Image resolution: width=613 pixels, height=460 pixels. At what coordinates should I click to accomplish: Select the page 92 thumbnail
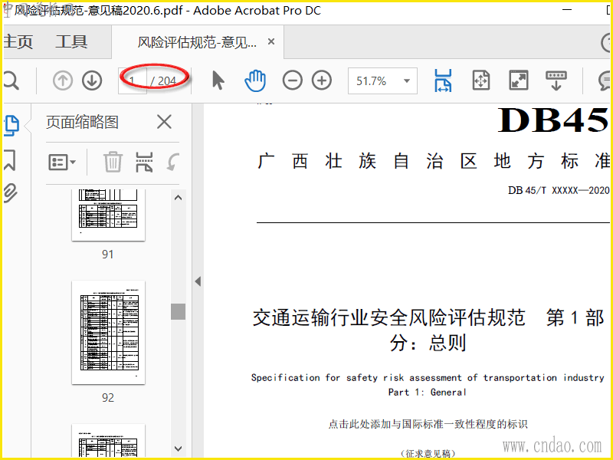coord(108,333)
